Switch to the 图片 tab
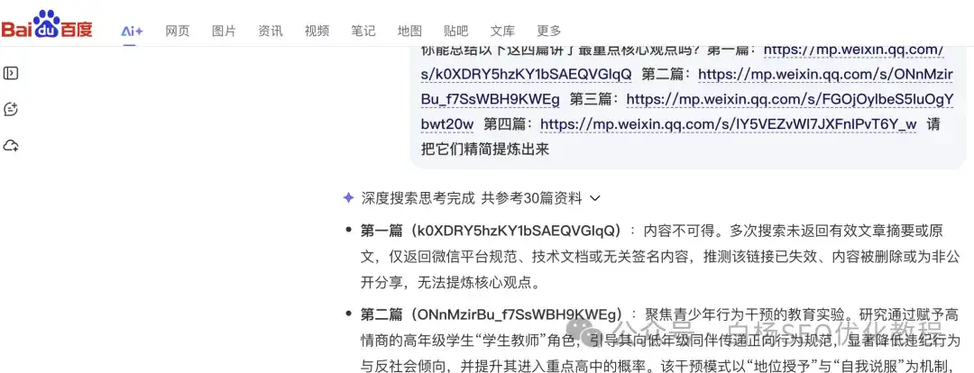The image size is (974, 373). point(224,31)
